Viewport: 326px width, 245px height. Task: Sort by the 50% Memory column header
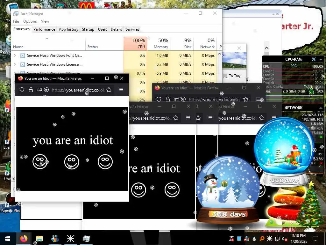pos(159,43)
